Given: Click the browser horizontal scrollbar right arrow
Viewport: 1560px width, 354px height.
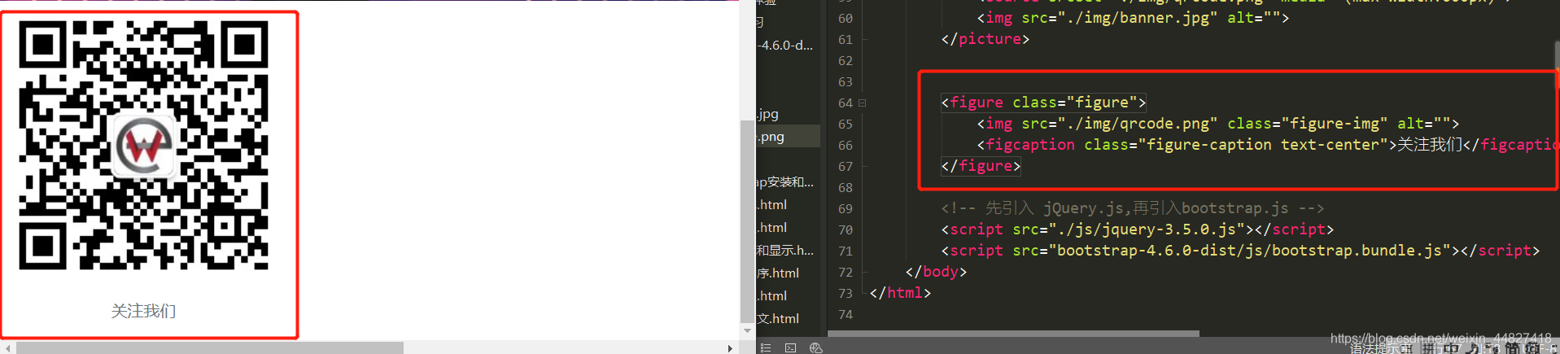Looking at the screenshot, I should click(x=730, y=348).
